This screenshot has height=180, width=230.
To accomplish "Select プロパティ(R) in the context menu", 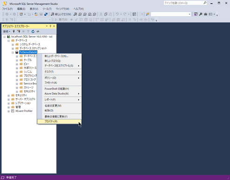I will (x=59, y=122).
